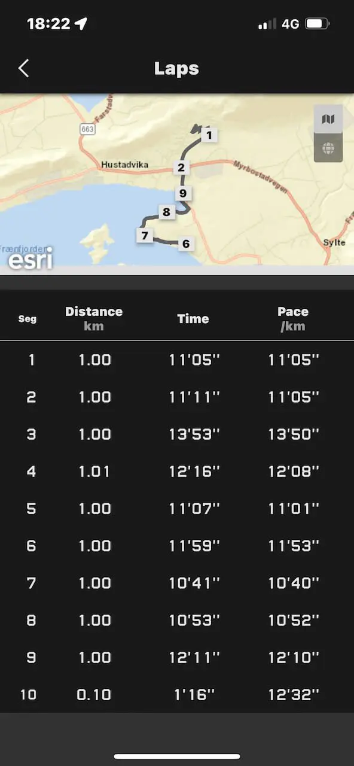The image size is (354, 766).
Task: Go back using the left chevron
Action: (x=23, y=68)
